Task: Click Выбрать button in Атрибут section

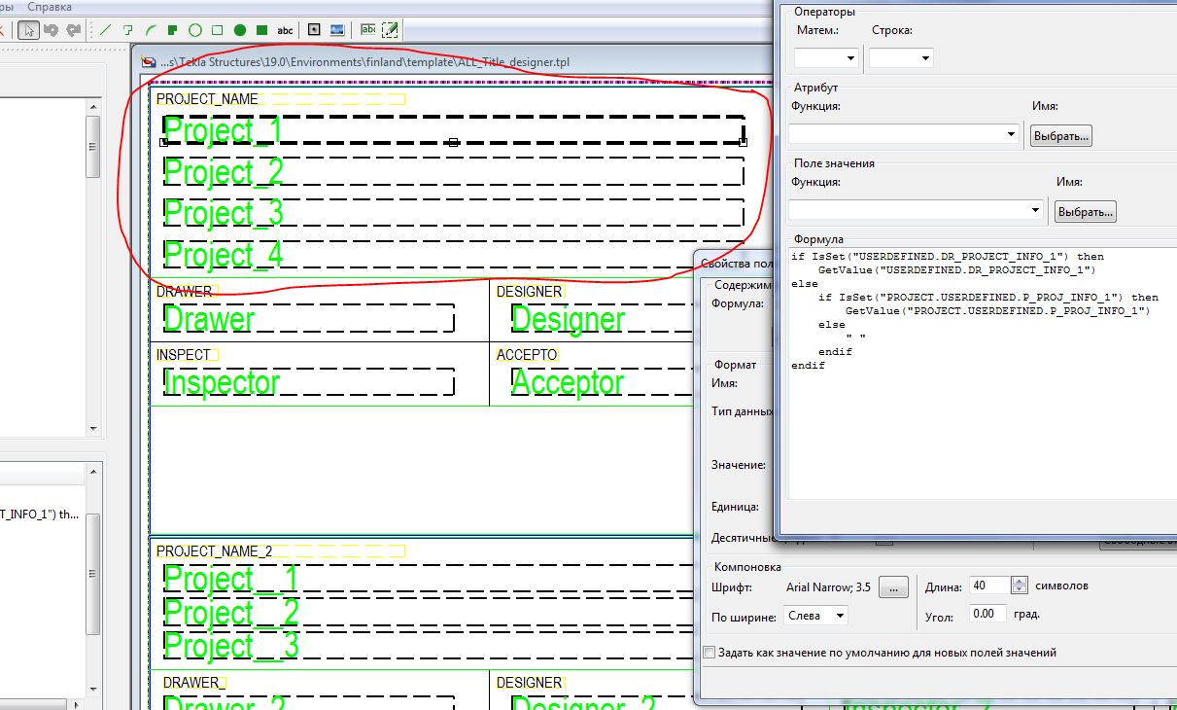Action: point(1061,136)
